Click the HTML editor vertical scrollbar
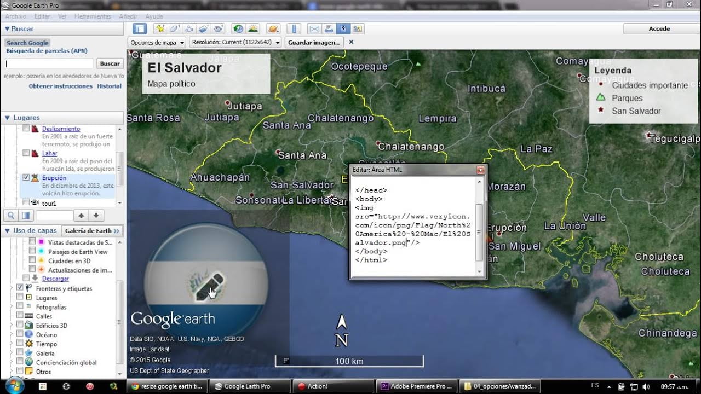701x394 pixels. tap(480, 225)
